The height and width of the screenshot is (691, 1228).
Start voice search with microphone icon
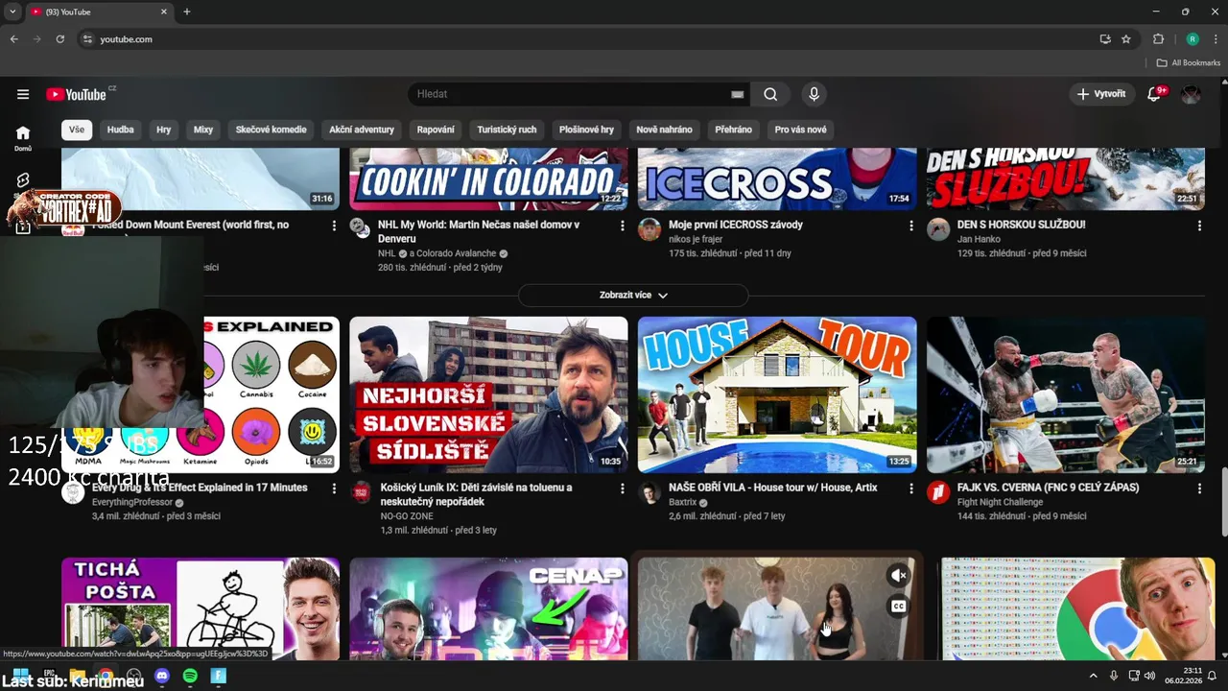tap(814, 94)
